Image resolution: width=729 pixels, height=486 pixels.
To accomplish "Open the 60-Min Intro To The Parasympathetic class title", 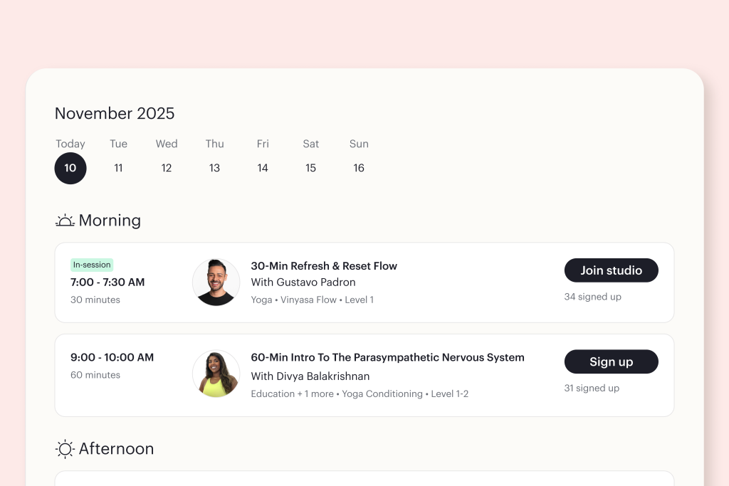I will 387,357.
